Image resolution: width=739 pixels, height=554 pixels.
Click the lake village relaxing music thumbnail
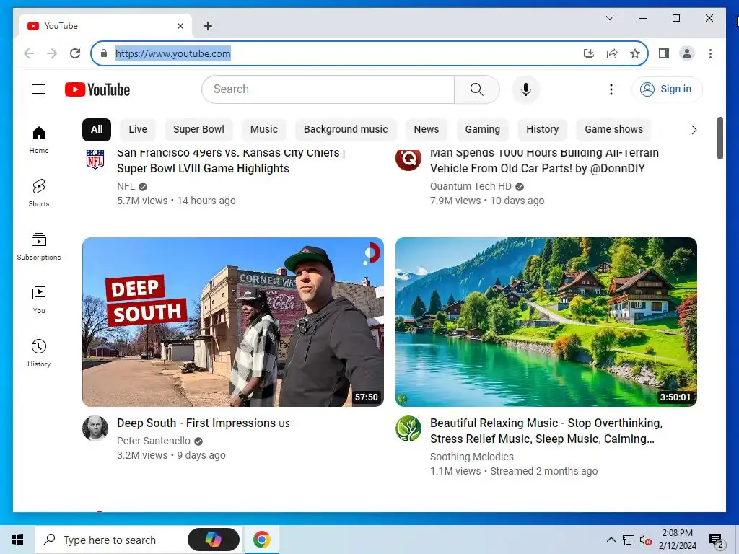pos(546,322)
